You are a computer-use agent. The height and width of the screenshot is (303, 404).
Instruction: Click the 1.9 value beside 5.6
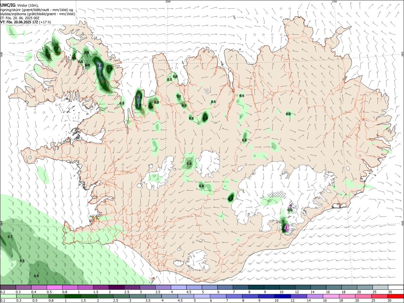coord(110,68)
